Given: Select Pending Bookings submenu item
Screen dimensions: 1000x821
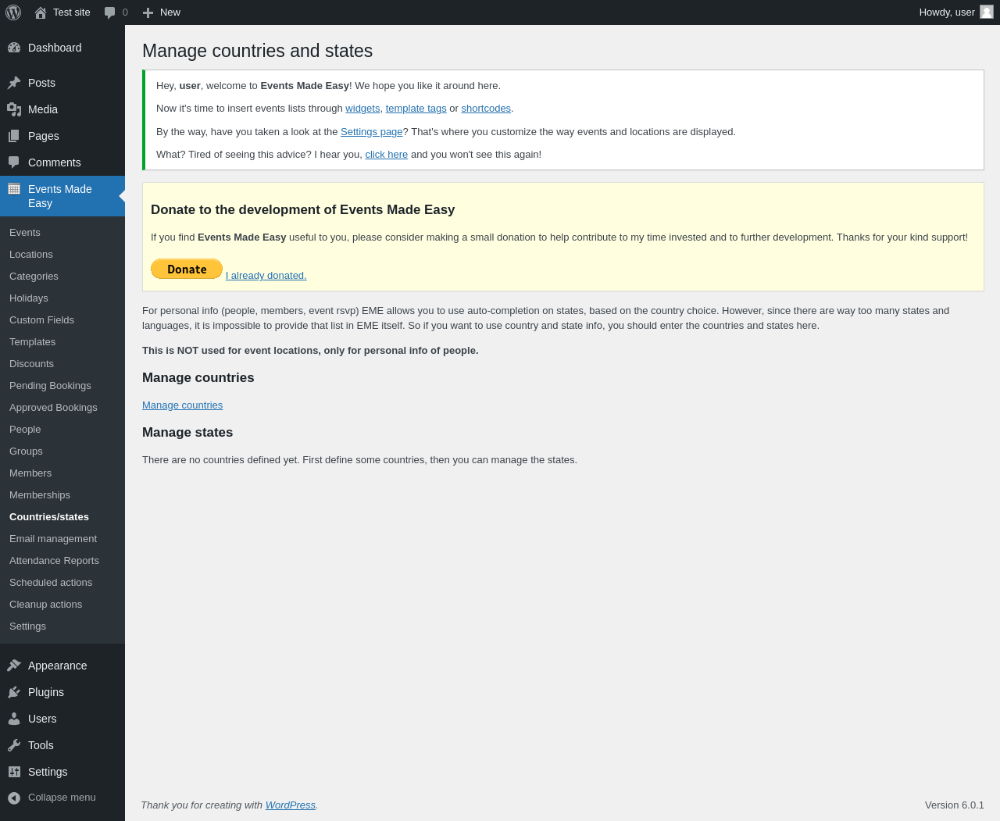Looking at the screenshot, I should tap(50, 386).
